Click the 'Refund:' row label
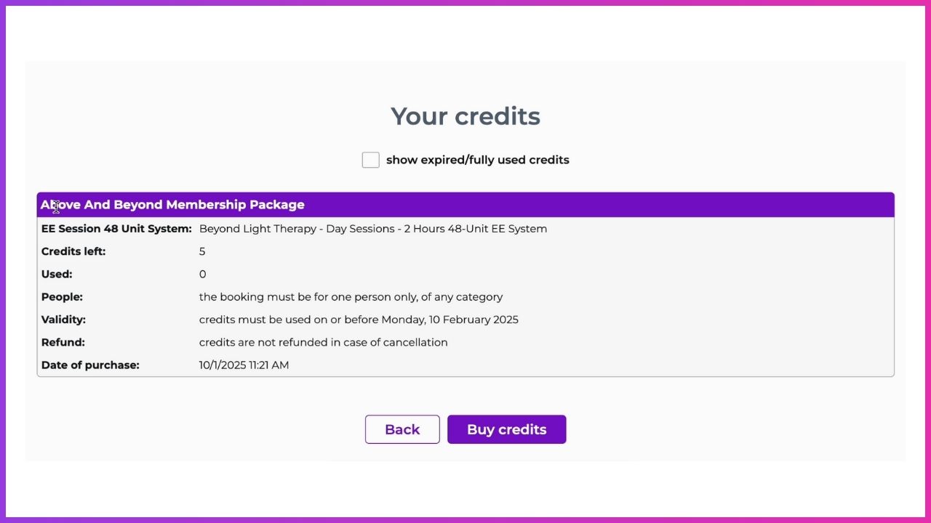This screenshot has height=523, width=931. [63, 342]
